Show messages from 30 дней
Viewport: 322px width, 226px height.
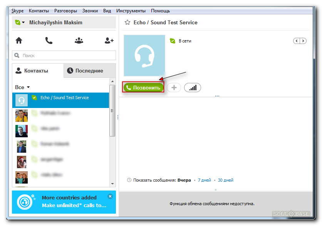[x=225, y=180]
